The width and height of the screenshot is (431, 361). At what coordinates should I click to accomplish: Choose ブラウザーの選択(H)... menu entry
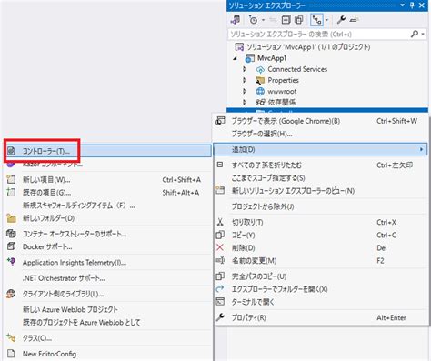pyautogui.click(x=320, y=134)
